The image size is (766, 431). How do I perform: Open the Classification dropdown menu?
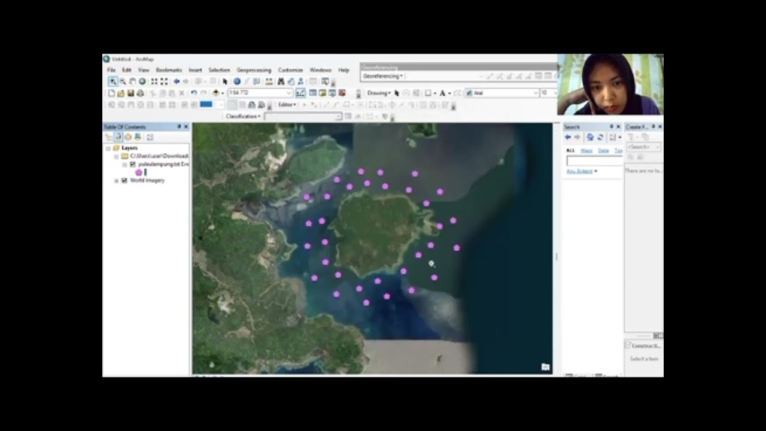(x=243, y=116)
